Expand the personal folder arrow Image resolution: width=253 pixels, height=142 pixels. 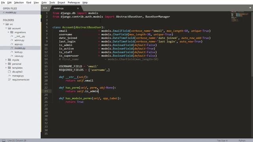tap(6, 64)
